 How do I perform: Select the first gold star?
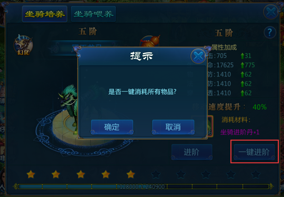click(x=31, y=174)
